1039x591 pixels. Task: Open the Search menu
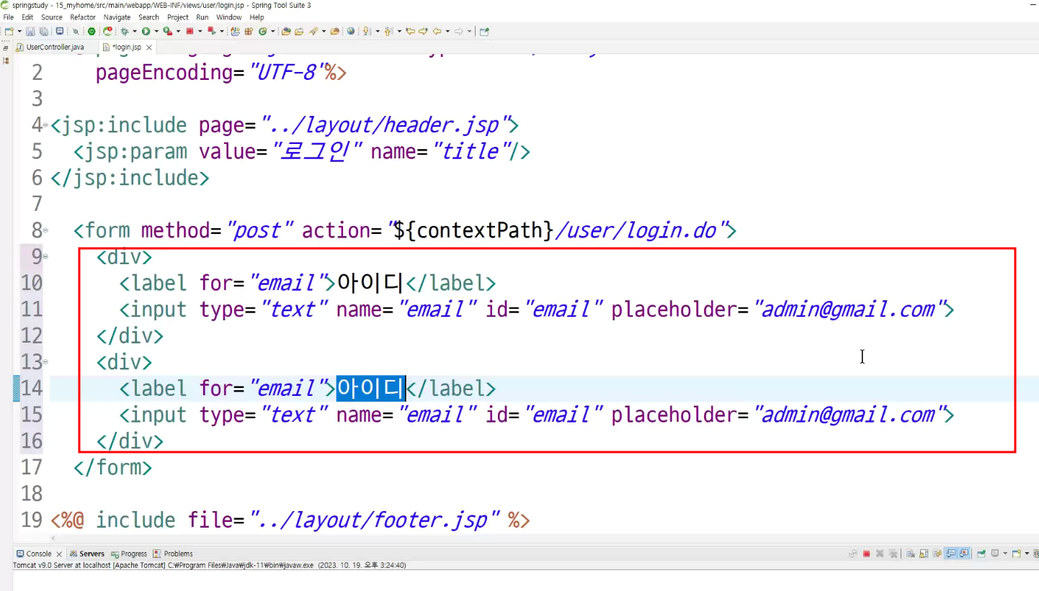click(148, 17)
